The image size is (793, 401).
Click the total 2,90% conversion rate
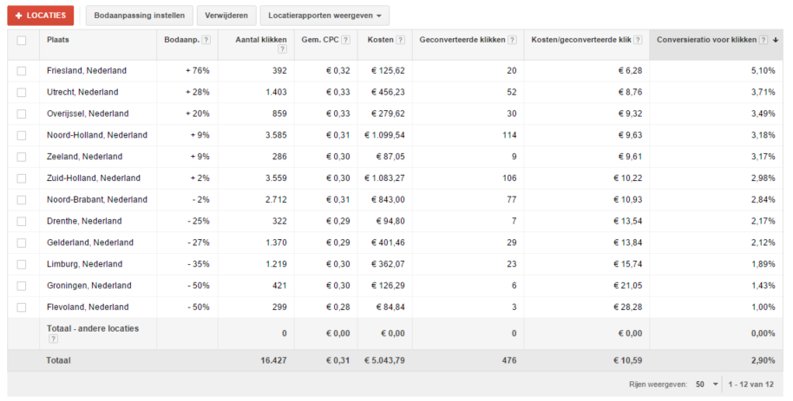764,360
